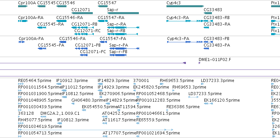Select EST EK245820.5prime
The image size is (280, 138).
tap(134, 90)
